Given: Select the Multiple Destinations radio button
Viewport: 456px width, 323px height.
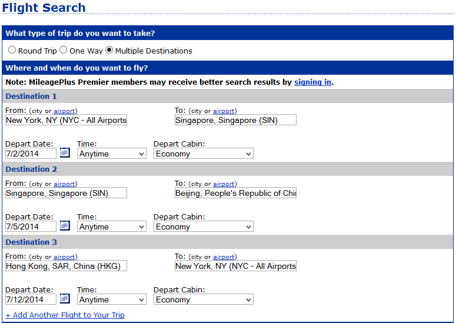Looking at the screenshot, I should pyautogui.click(x=109, y=50).
